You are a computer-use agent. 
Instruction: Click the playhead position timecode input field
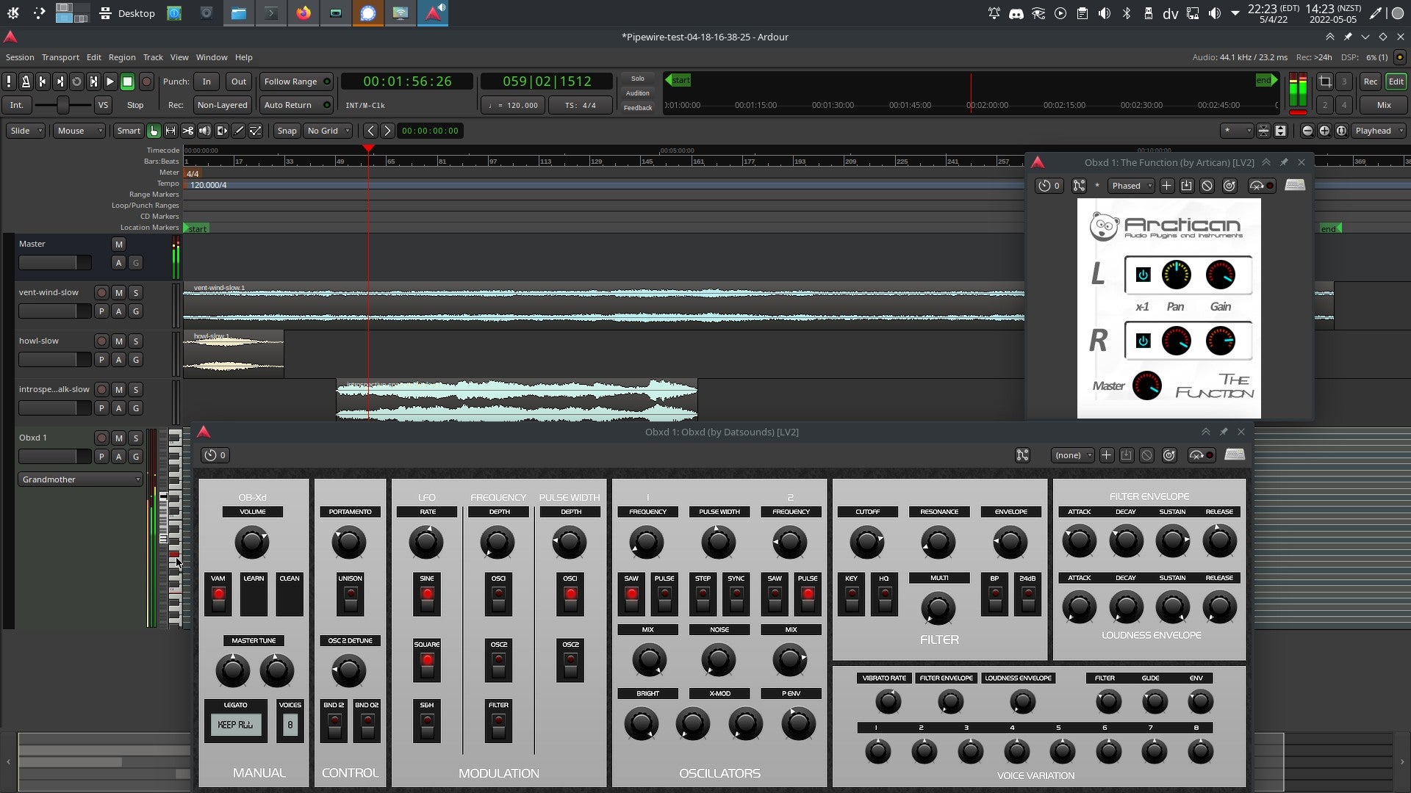[x=407, y=80]
